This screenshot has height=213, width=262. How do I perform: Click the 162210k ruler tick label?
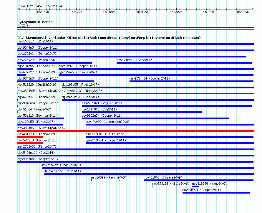(209, 12)
